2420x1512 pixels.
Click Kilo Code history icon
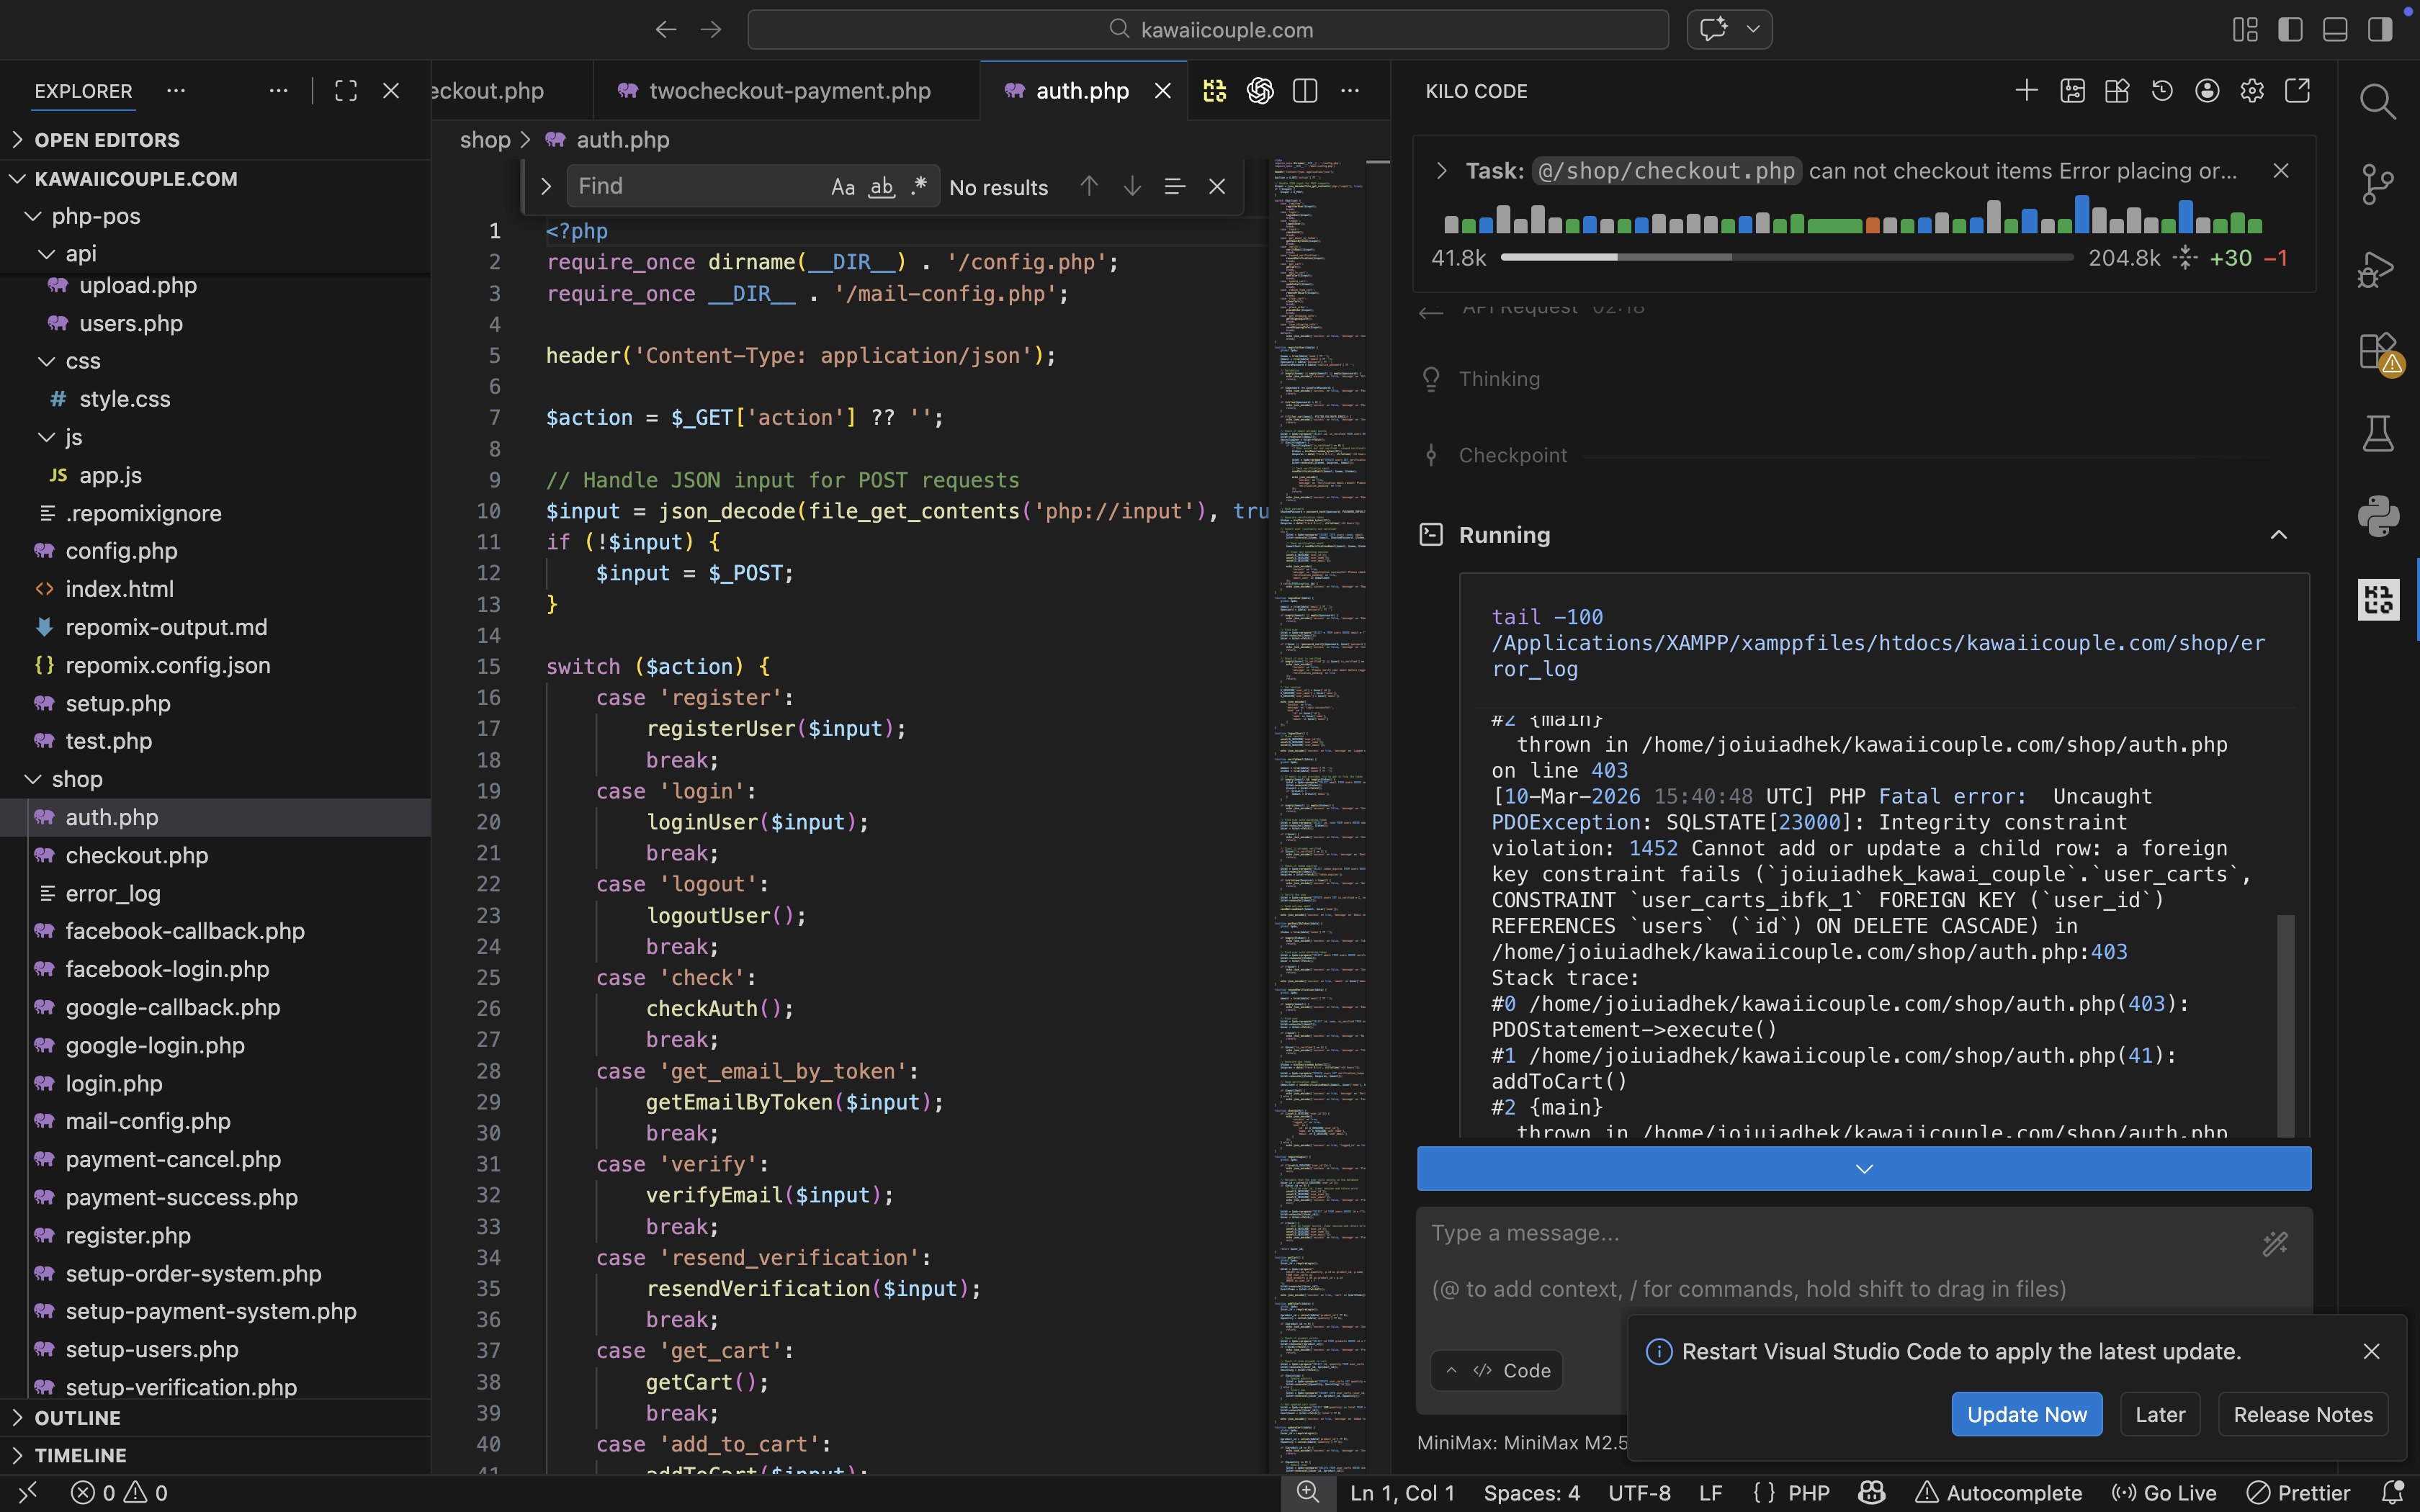coord(2162,91)
